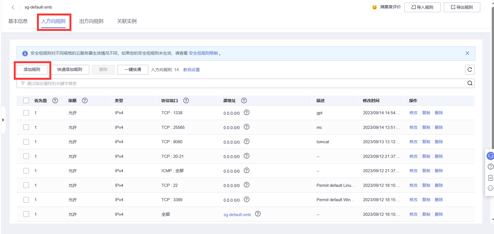Viewport: 494px width, 234px height.
Task: Click source help icon in TCP 1338 row
Action: [x=247, y=112]
